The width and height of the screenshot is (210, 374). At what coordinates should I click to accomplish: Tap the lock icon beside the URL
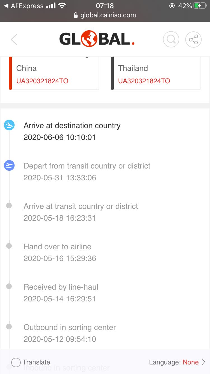tap(76, 15)
